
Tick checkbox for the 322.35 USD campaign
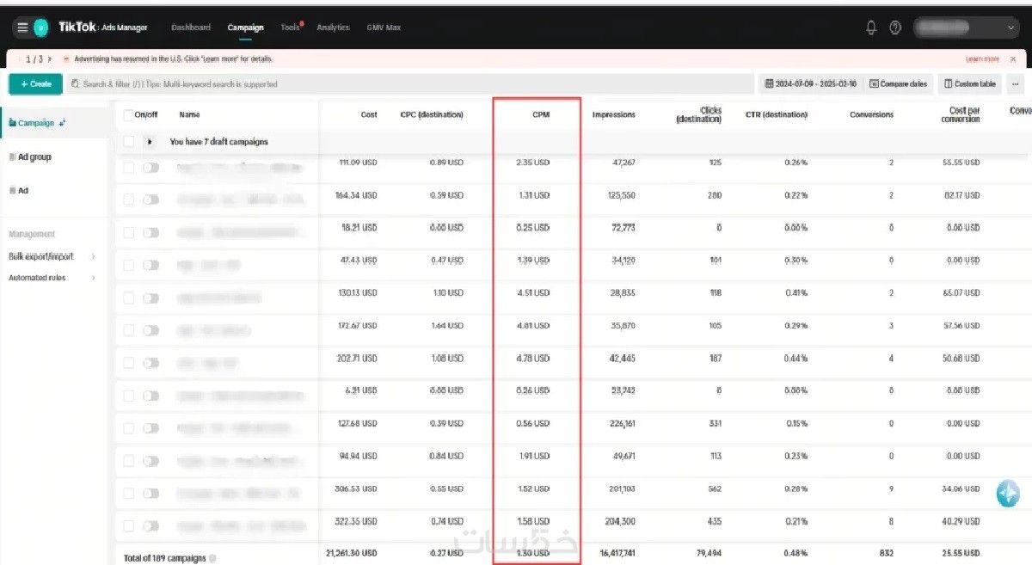[x=128, y=525]
